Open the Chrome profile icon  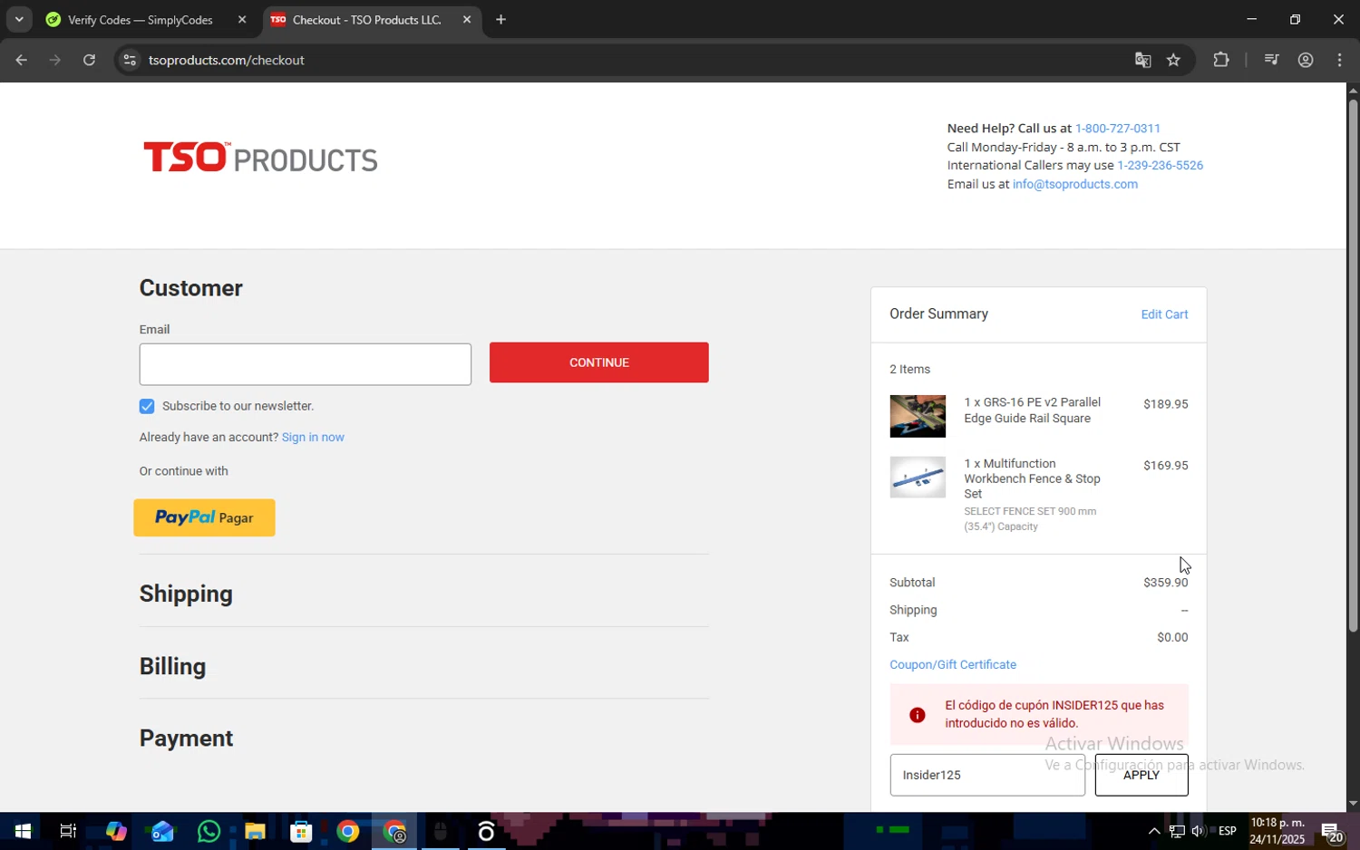(1306, 61)
